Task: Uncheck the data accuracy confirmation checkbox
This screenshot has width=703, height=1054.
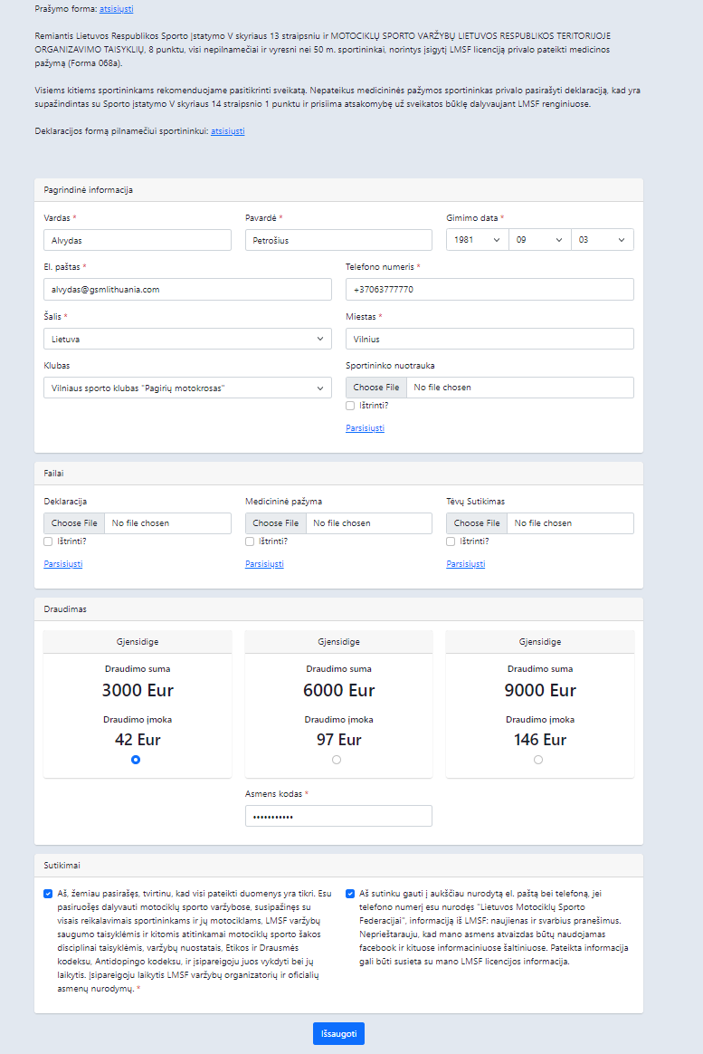Action: 48,894
